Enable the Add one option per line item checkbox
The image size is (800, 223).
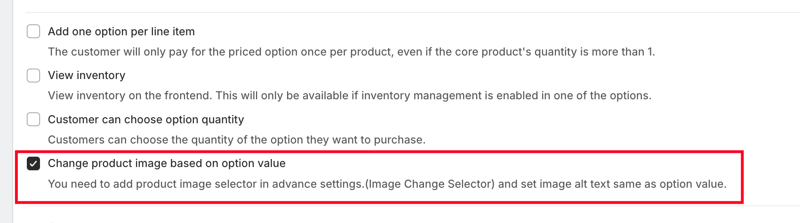pos(33,32)
